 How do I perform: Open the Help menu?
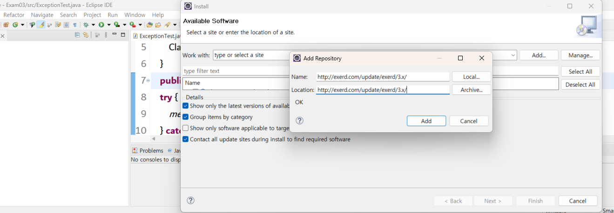pos(158,15)
